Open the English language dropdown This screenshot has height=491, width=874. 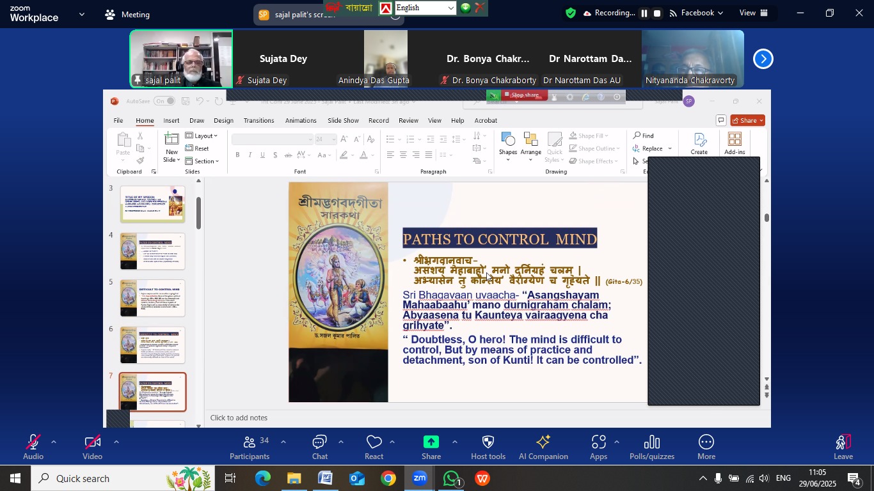point(425,8)
